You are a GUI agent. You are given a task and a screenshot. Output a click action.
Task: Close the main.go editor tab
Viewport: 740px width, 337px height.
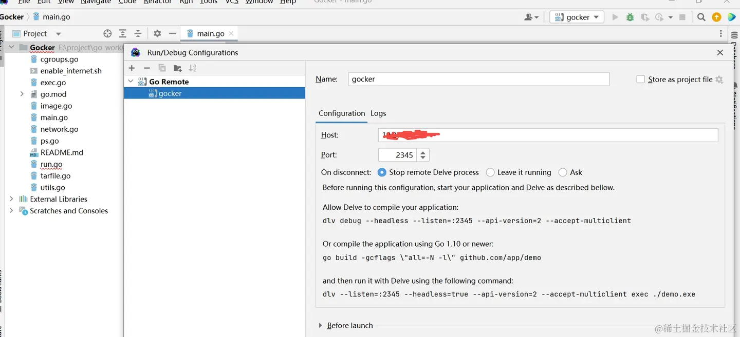231,33
